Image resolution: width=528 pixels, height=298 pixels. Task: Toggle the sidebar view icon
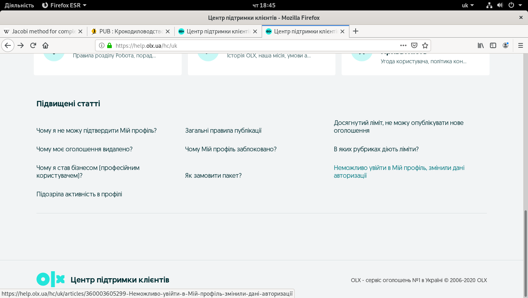click(493, 45)
